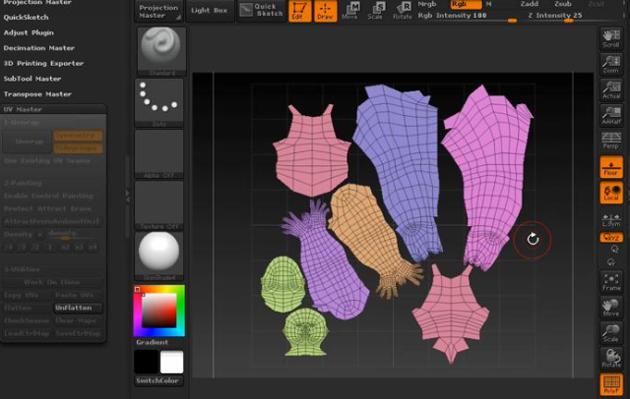Adjust the Rgb Intensity slider
This screenshot has width=630, height=399.
coord(467,16)
